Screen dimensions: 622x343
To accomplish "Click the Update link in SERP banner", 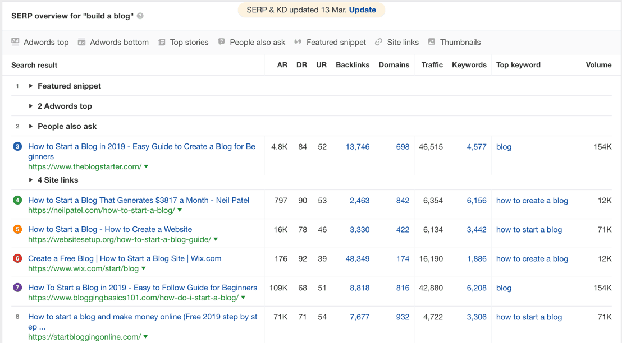I will [363, 10].
